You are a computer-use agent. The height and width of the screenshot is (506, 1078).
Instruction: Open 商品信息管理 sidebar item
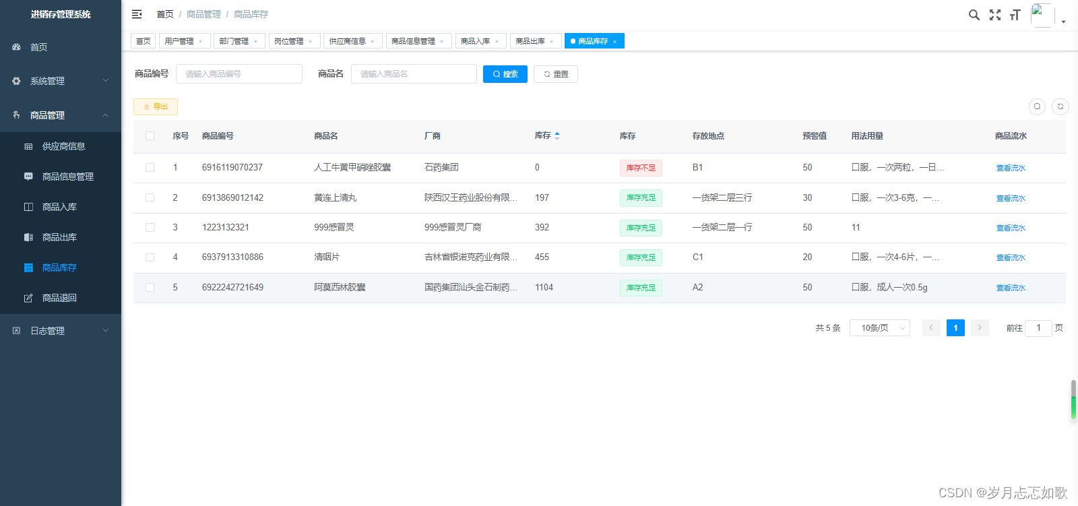coord(61,177)
